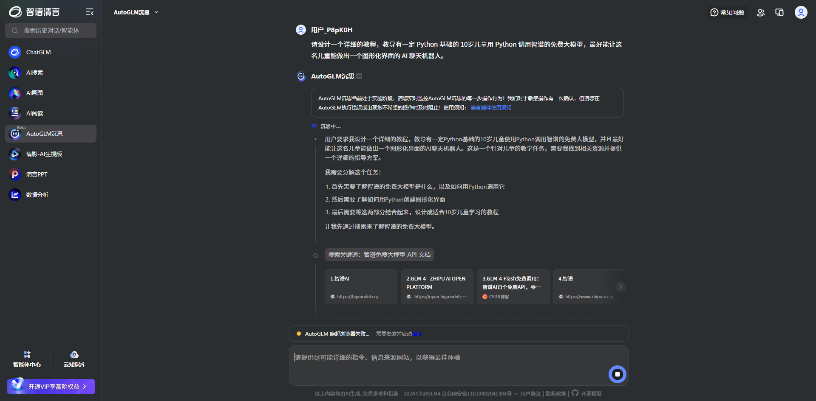Show more search results with right chevron

[x=620, y=287]
